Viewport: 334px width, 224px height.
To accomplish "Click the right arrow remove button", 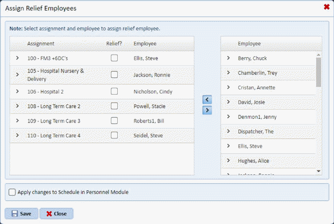I will click(208, 110).
